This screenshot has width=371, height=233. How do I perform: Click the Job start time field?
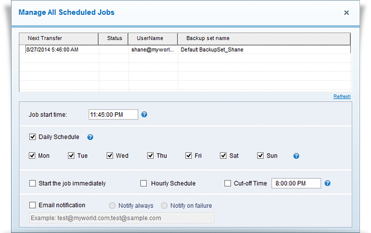coord(113,115)
